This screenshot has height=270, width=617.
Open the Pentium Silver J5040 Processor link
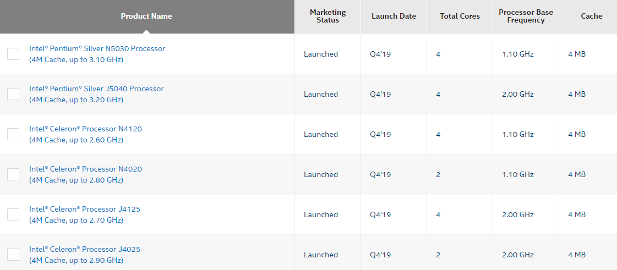[96, 89]
